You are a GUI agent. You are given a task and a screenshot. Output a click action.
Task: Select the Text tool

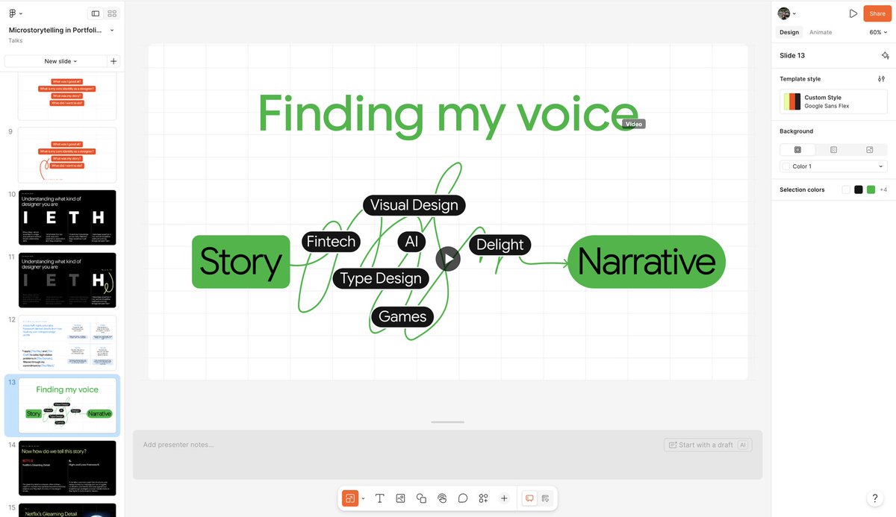point(379,498)
